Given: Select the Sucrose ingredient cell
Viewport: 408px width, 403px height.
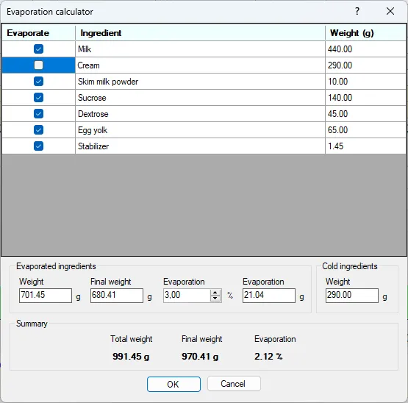Looking at the screenshot, I should coord(200,97).
